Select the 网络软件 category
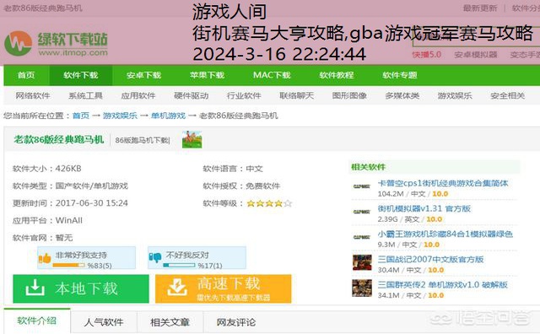 tap(33, 95)
